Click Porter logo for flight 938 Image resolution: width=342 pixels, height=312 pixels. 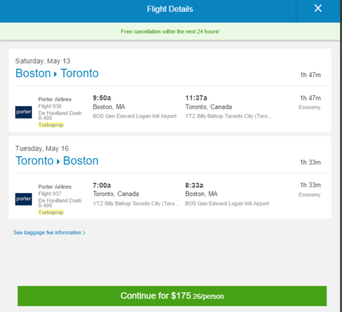[x=24, y=112]
